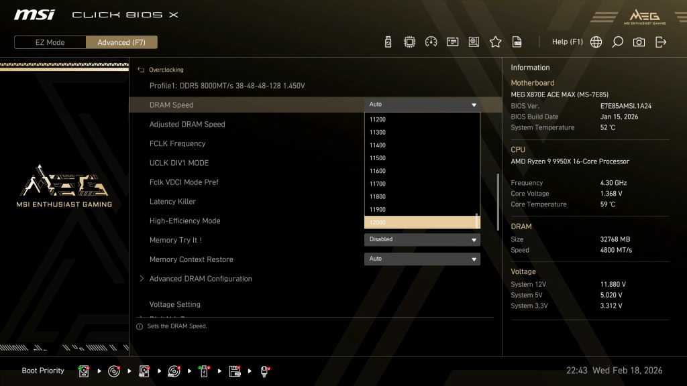Switch to the Advanced (F7) tab

click(x=121, y=42)
